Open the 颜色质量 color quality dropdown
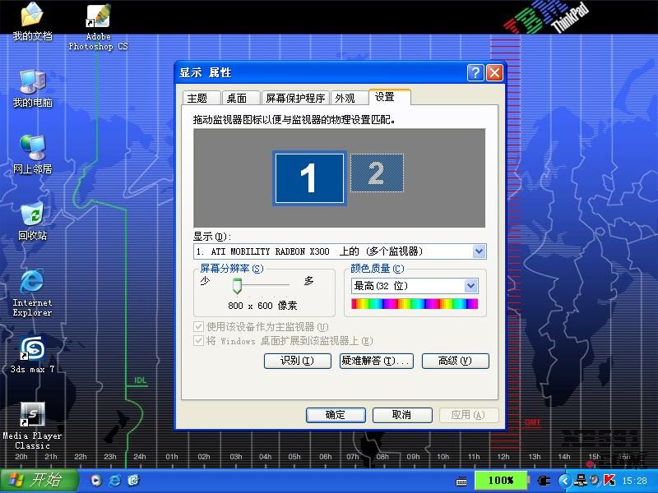 click(x=470, y=286)
